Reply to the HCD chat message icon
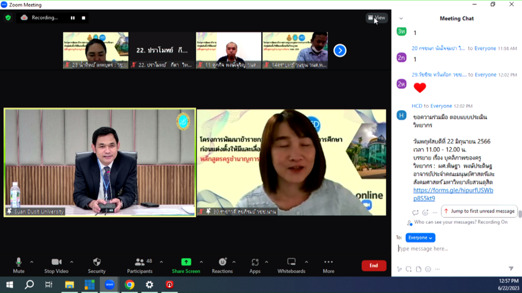Image resolution: width=522 pixels, height=293 pixels. (x=415, y=212)
